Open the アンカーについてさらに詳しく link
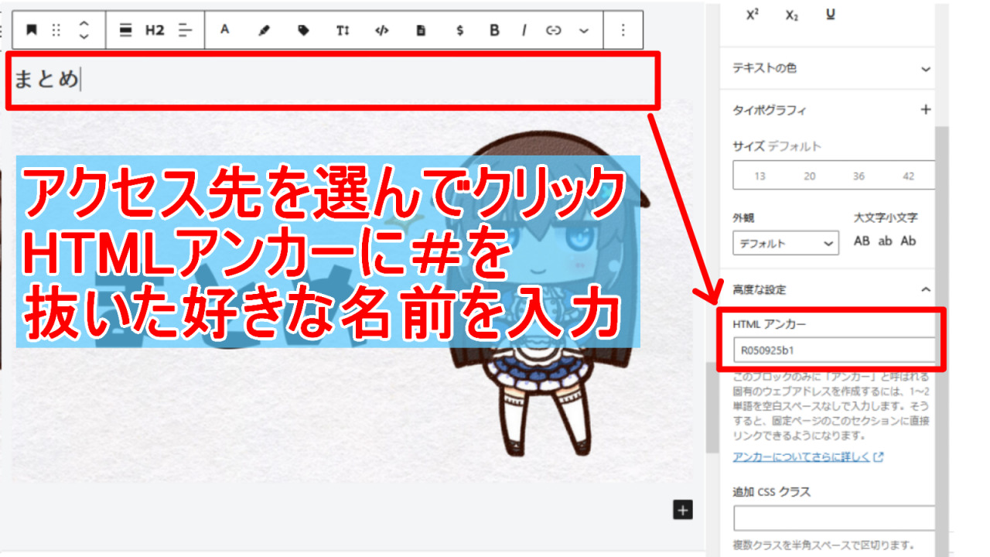The image size is (990, 557). 807,456
